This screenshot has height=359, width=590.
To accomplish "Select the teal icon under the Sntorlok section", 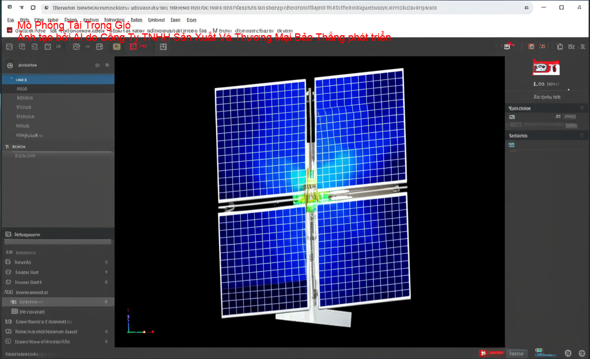I will tap(512, 144).
